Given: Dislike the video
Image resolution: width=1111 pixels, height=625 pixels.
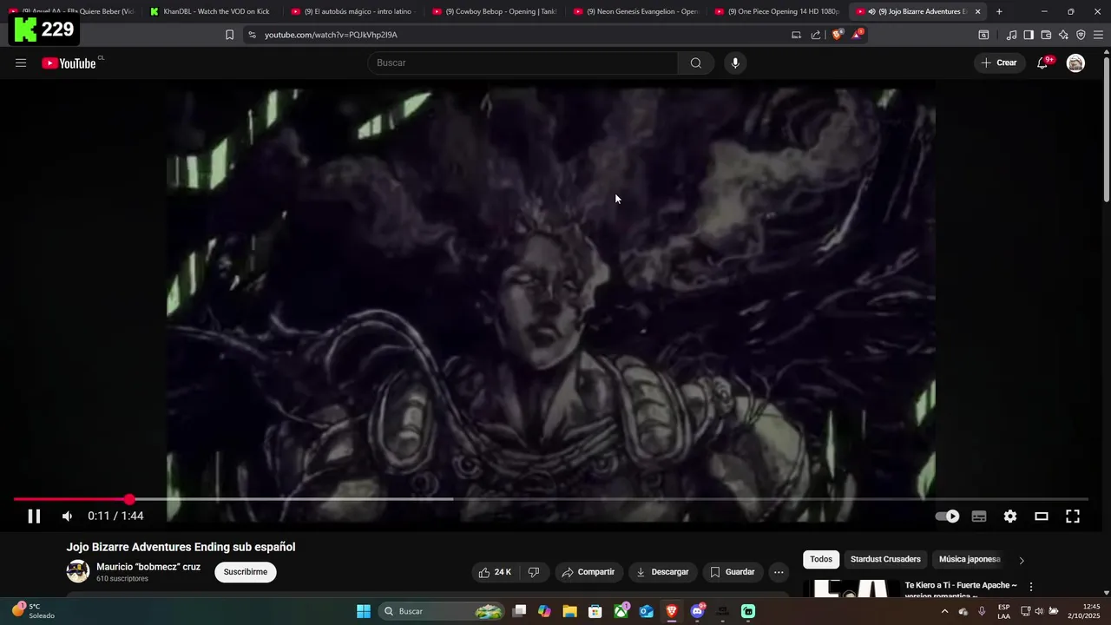Looking at the screenshot, I should point(534,572).
